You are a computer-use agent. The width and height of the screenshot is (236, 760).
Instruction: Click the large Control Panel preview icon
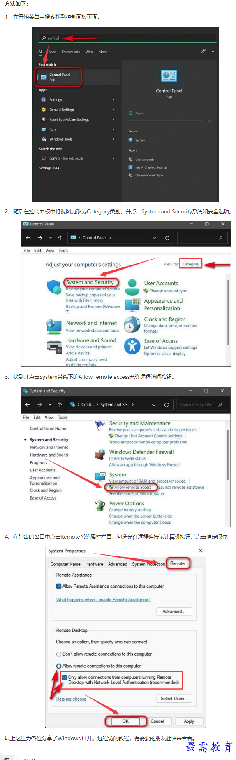[169, 76]
